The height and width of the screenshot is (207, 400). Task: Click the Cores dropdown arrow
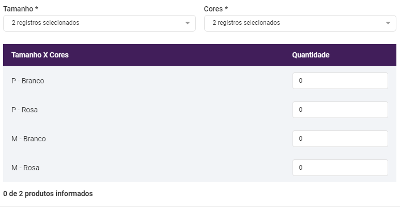(x=388, y=23)
